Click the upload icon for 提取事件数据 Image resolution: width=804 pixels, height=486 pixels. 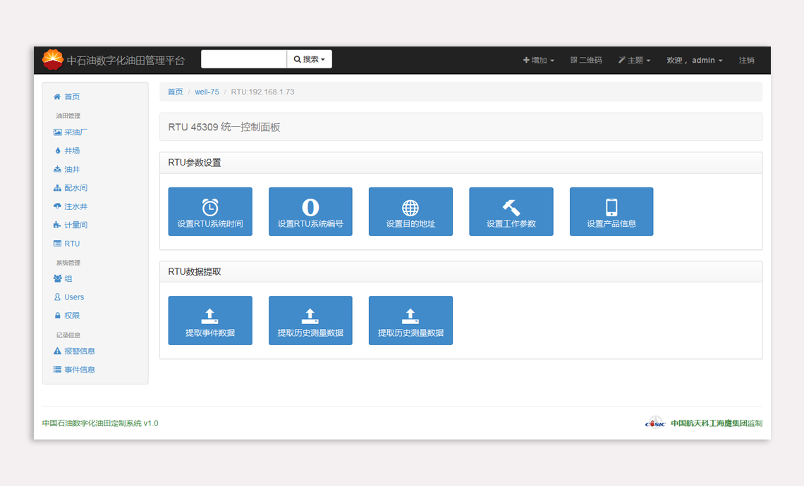coord(210,316)
